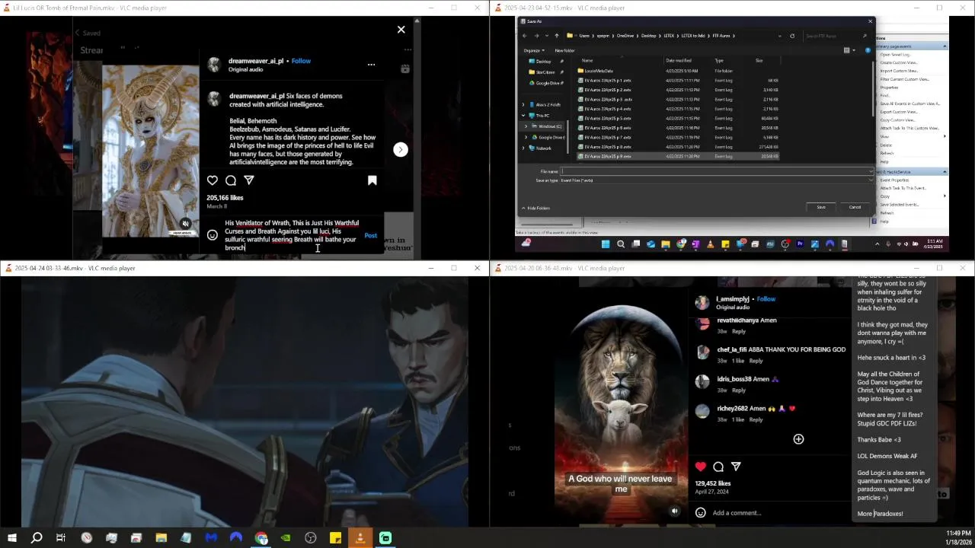The width and height of the screenshot is (975, 548).
Task: Sort by the Date modified column header
Action: click(678, 60)
